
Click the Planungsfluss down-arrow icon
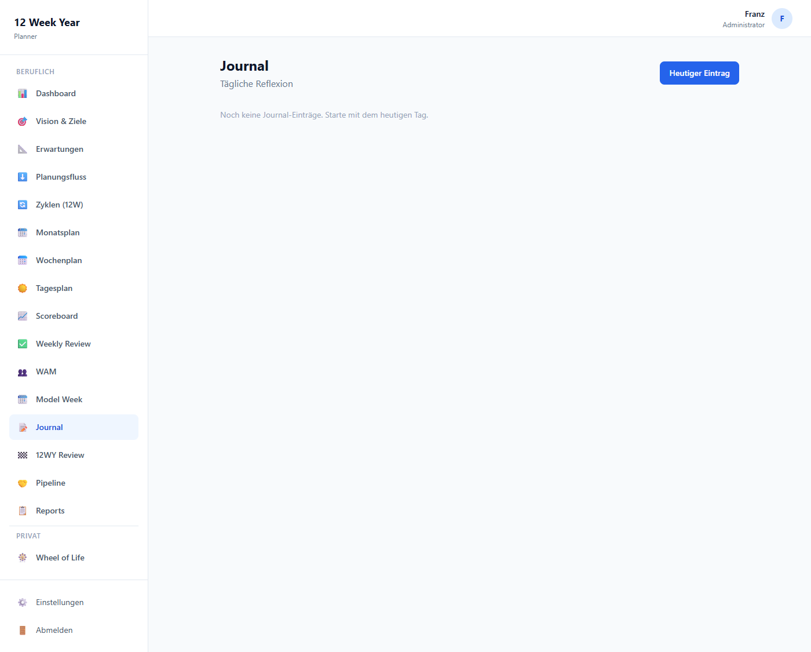(23, 177)
